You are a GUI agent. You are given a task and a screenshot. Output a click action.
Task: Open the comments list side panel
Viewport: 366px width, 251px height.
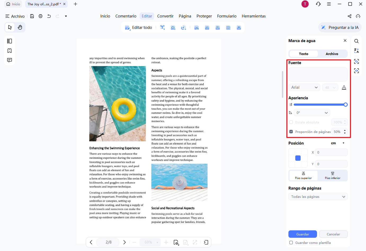10,60
